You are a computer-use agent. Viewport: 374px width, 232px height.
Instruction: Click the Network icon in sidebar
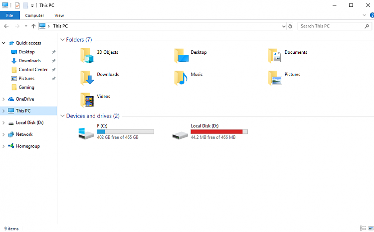pyautogui.click(x=11, y=134)
